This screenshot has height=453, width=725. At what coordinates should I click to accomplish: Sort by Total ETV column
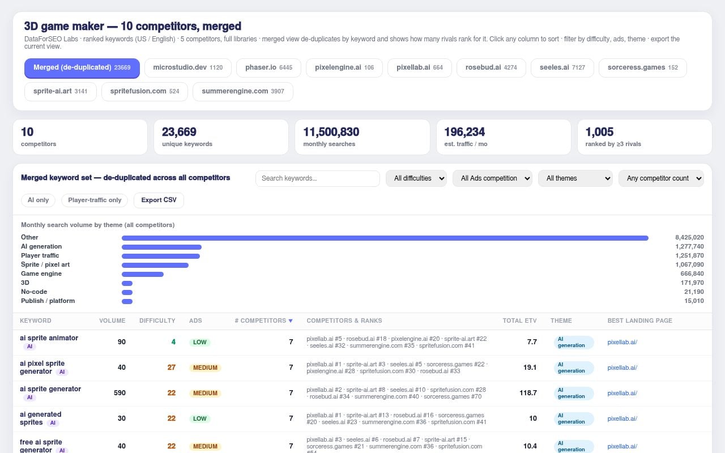click(519, 320)
